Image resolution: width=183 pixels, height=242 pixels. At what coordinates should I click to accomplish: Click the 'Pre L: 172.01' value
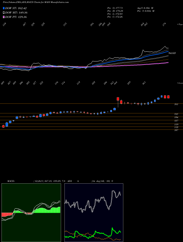click(115, 14)
